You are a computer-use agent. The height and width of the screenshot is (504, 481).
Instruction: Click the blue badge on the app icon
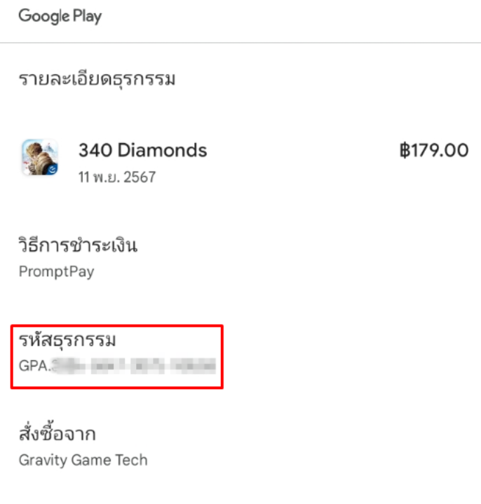tap(52, 169)
